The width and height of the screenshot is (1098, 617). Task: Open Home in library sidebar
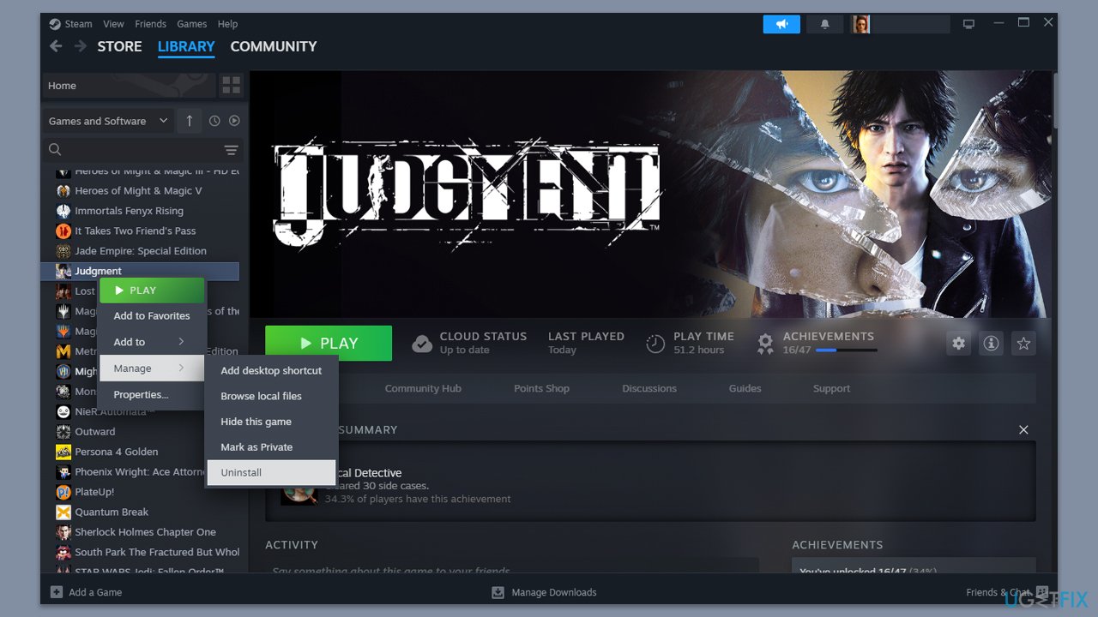click(x=128, y=86)
